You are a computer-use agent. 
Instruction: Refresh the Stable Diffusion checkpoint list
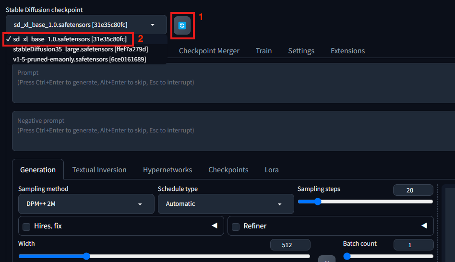182,25
